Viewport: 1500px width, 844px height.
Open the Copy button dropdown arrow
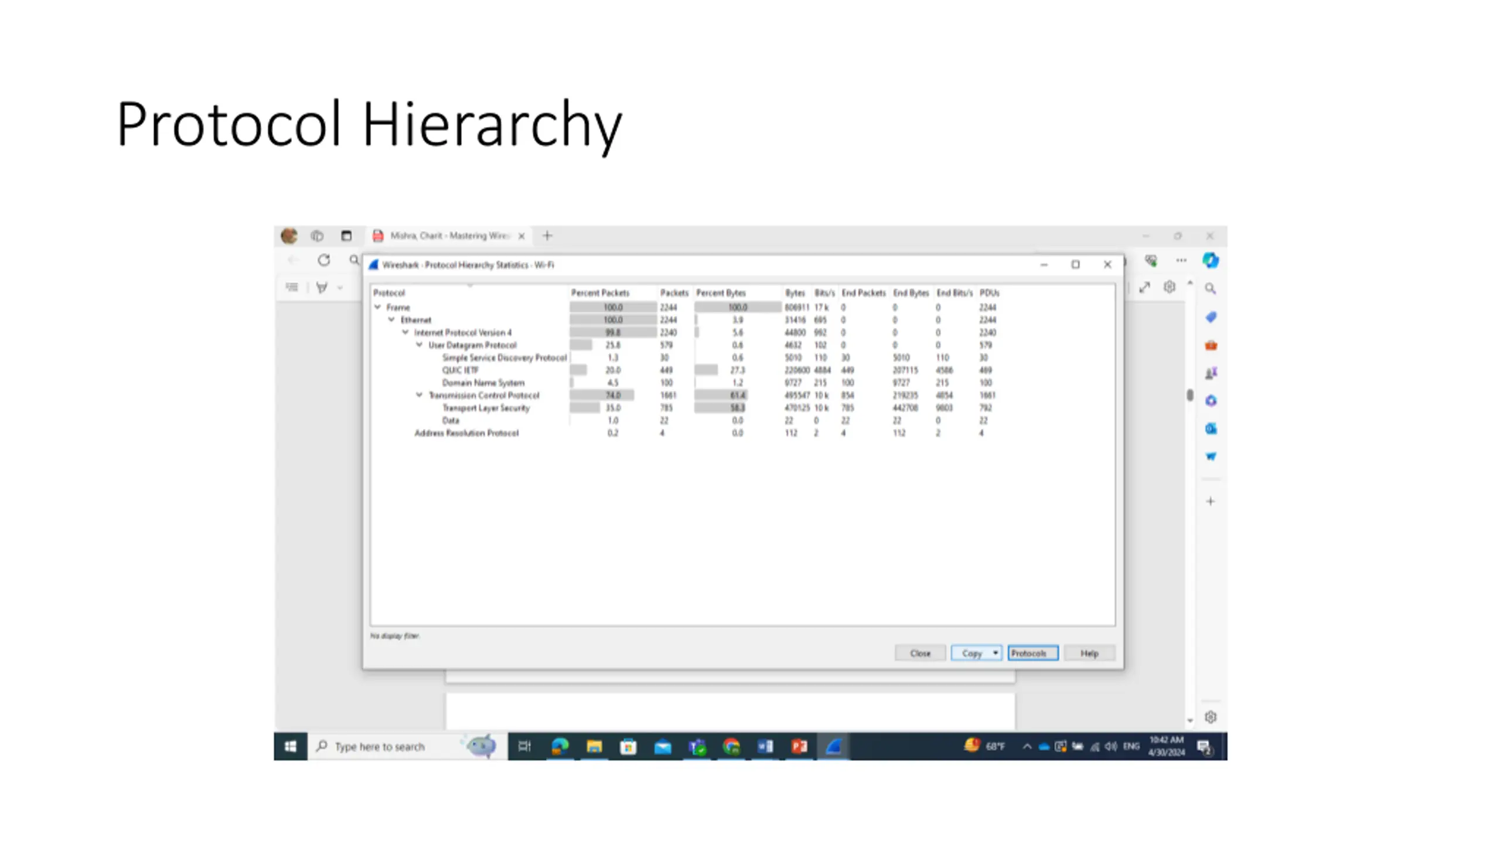tap(995, 653)
